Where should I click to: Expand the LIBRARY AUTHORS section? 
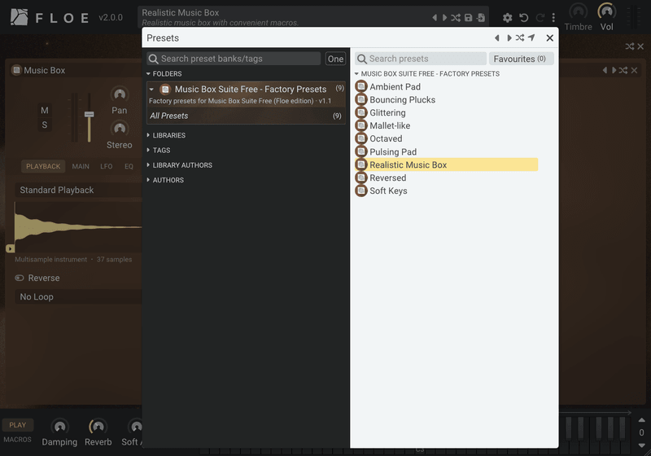[x=179, y=165]
